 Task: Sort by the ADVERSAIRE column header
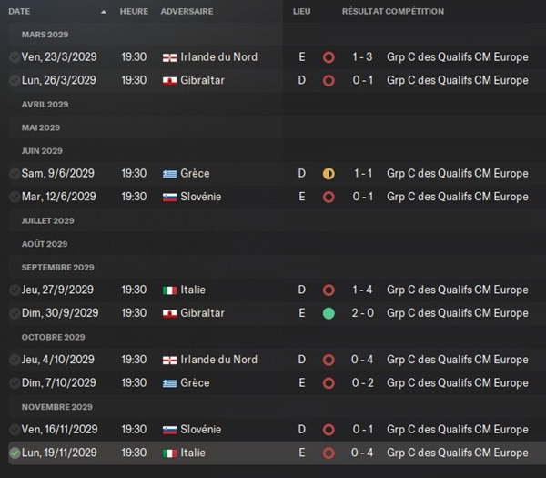pyautogui.click(x=187, y=12)
